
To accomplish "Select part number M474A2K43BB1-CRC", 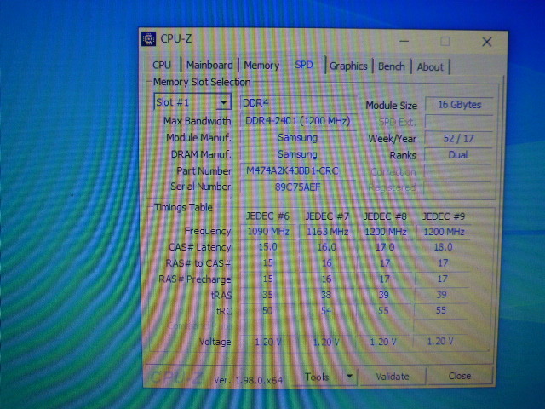I will [x=297, y=170].
